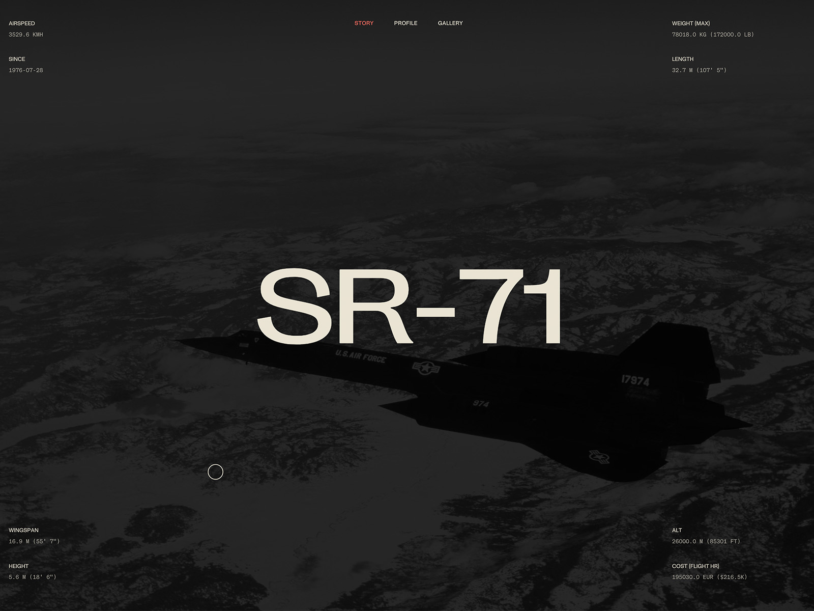Select the AIRSPEED label

[22, 23]
